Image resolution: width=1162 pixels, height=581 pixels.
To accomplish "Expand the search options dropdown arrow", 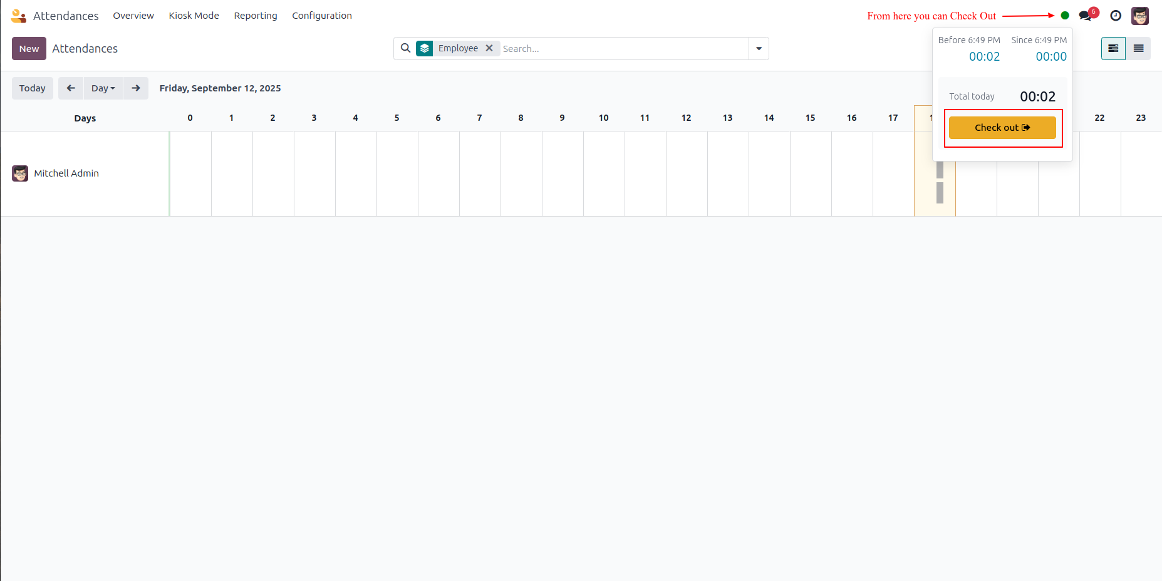I will tap(759, 49).
